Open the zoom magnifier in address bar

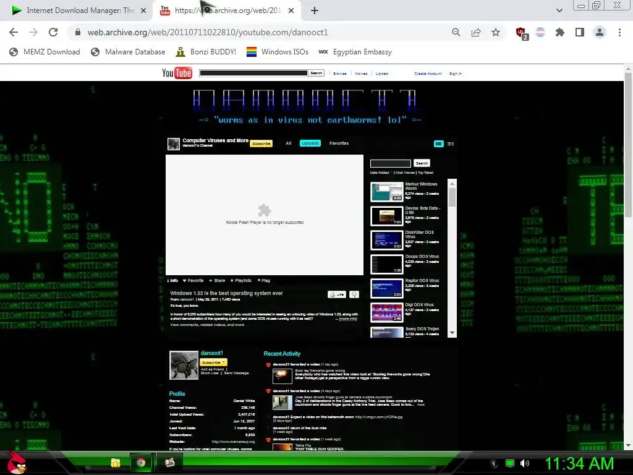tap(456, 32)
